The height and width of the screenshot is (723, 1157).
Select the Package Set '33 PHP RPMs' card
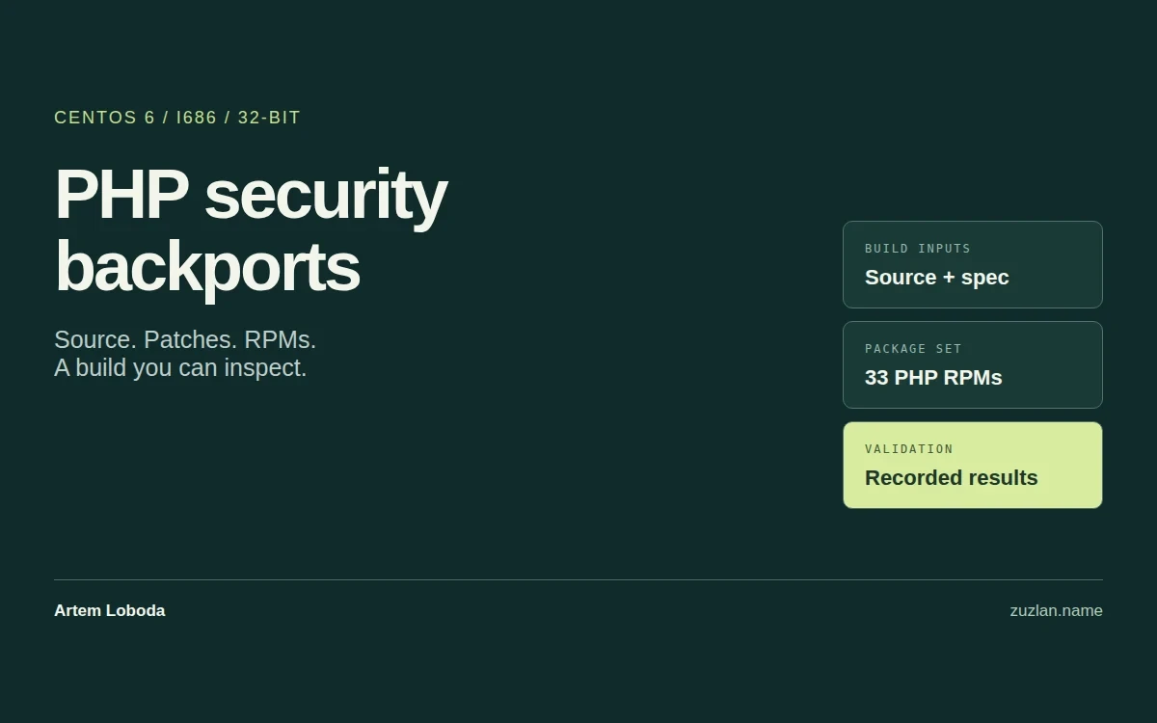(973, 365)
